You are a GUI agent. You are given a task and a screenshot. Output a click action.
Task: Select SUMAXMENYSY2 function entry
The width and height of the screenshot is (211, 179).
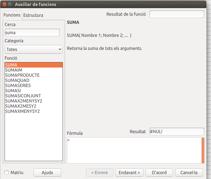coord(22,111)
